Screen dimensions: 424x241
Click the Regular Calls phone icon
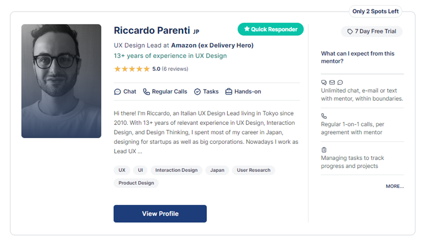[146, 92]
